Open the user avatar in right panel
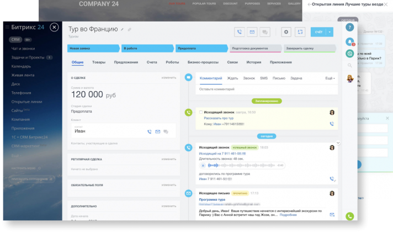Viewport: 393px width, 233px height. [x=350, y=78]
